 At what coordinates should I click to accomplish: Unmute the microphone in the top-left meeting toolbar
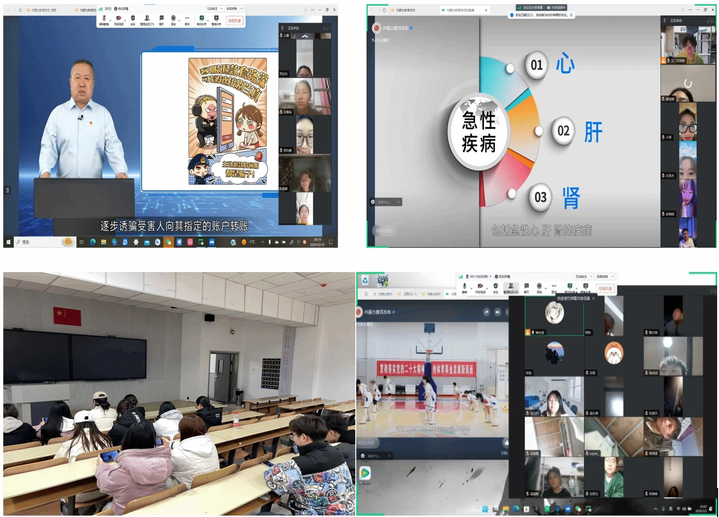point(104,19)
